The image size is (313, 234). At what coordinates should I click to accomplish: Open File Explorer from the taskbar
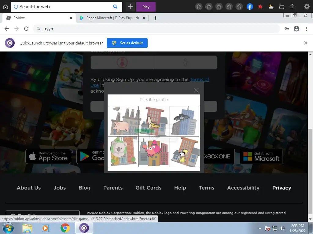coord(27,228)
